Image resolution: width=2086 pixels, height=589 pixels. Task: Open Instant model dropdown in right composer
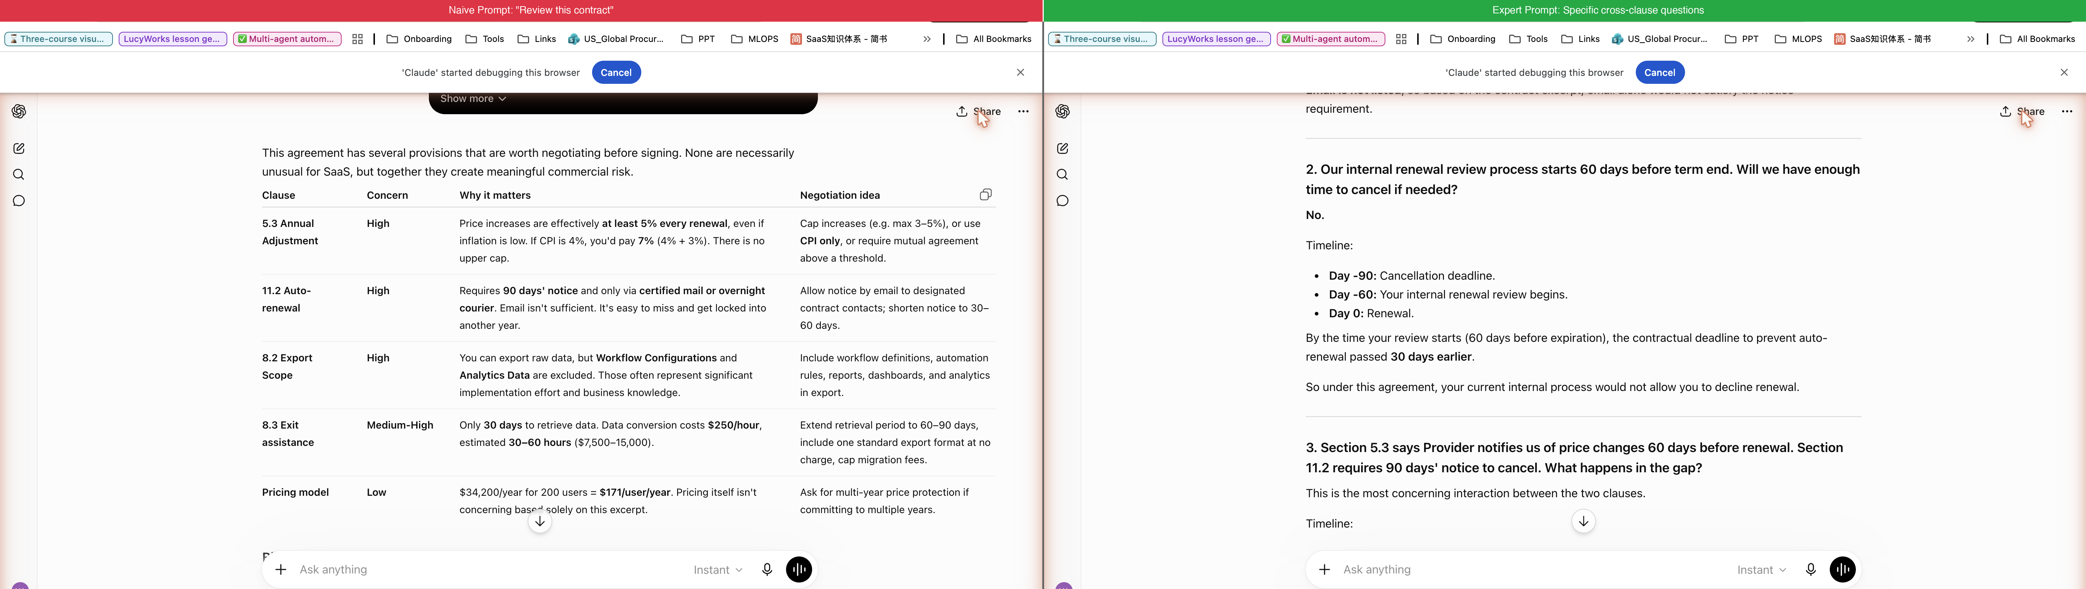point(1761,569)
